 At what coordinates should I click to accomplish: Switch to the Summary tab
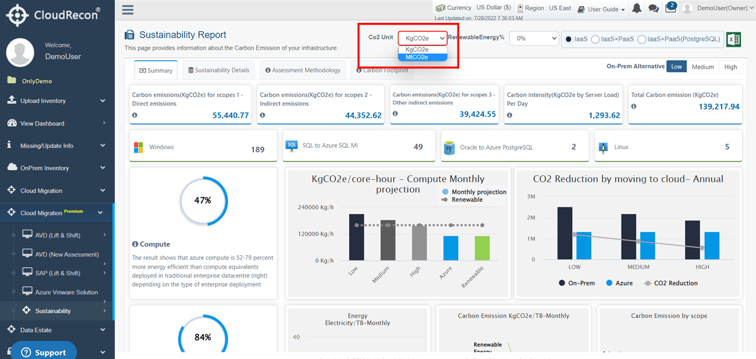pyautogui.click(x=156, y=70)
